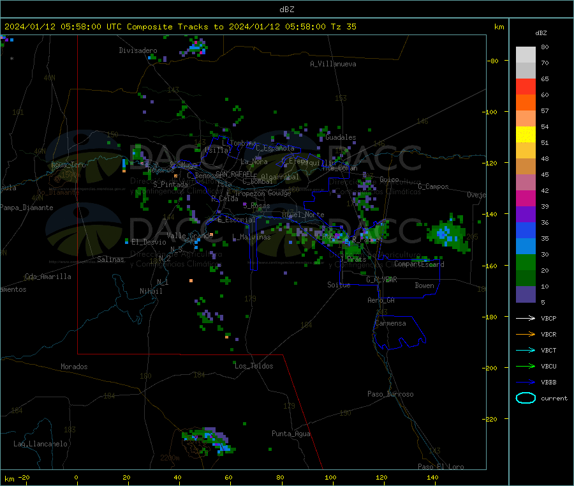Click the green VBCU arrow legend icon
This screenshot has width=574, height=486.
[x=526, y=366]
